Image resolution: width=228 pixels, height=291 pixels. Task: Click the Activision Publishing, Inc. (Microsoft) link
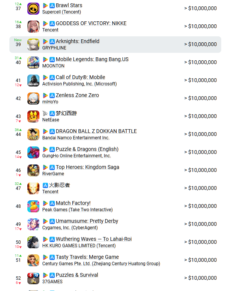tap(79, 84)
